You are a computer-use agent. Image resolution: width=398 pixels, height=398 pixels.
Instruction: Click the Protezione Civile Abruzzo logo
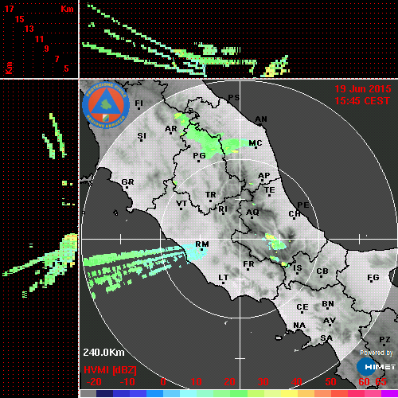tap(106, 106)
